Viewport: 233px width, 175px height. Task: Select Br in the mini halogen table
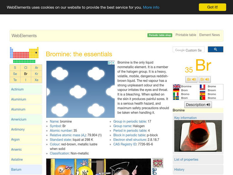[x=25, y=73]
